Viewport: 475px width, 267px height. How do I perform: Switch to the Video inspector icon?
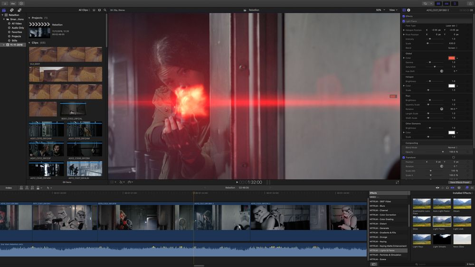click(x=404, y=10)
